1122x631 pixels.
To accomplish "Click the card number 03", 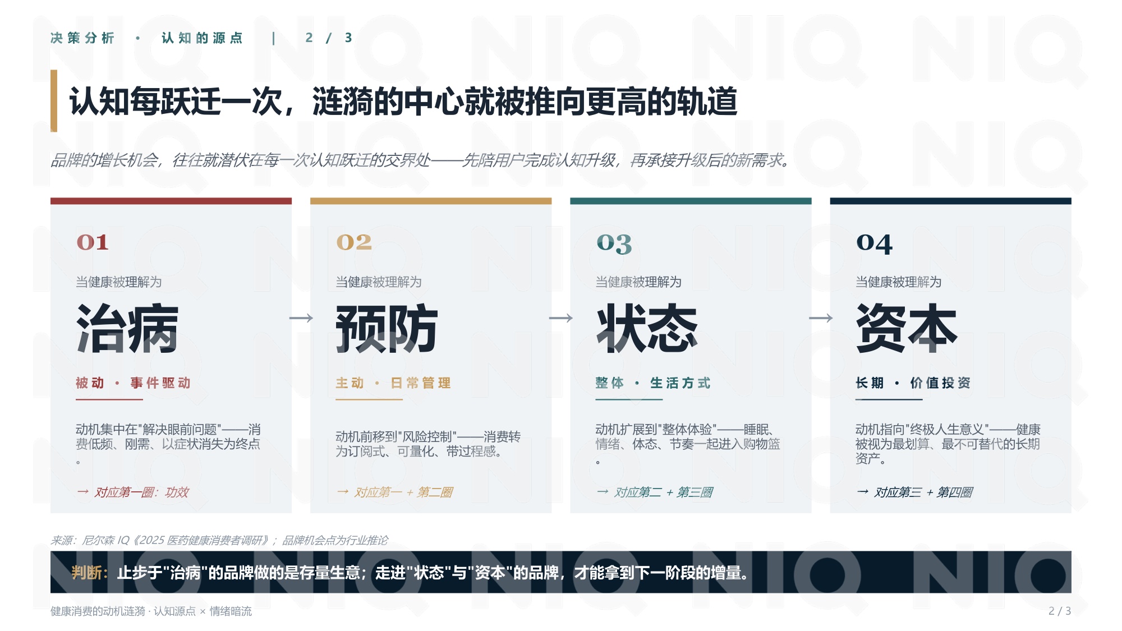I will coord(614,243).
